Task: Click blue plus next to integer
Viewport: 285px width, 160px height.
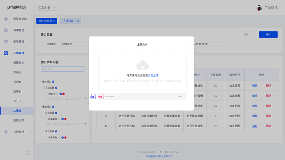Action: coord(61,94)
